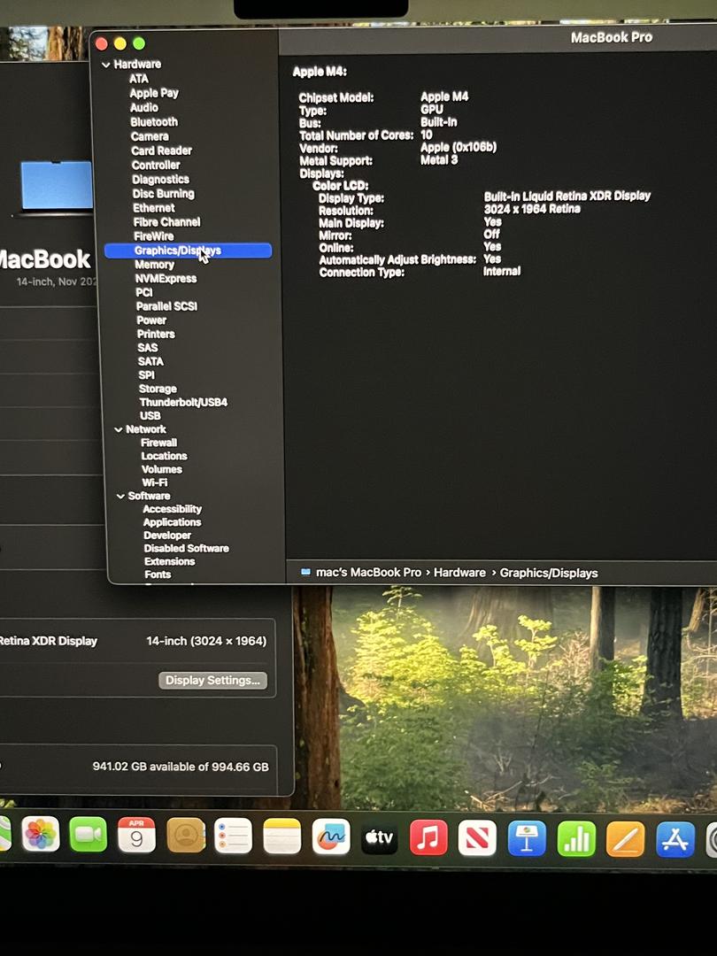Image resolution: width=717 pixels, height=956 pixels.
Task: Select Ethernet in the sidebar
Action: pyautogui.click(x=154, y=208)
